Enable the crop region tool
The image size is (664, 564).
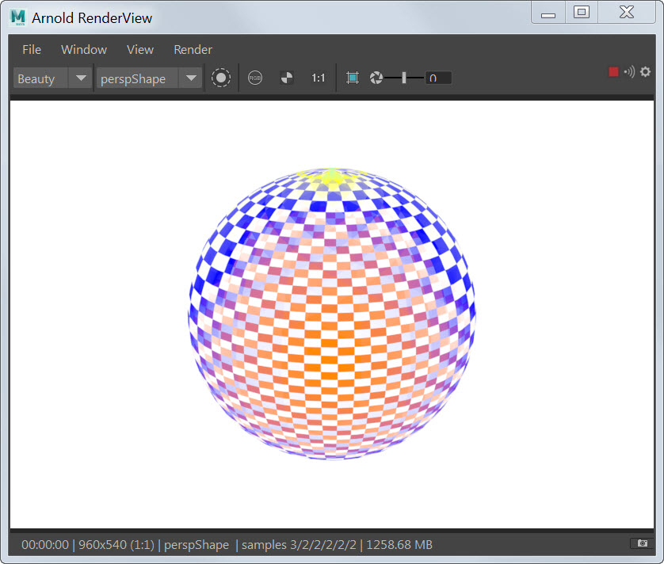[x=353, y=78]
